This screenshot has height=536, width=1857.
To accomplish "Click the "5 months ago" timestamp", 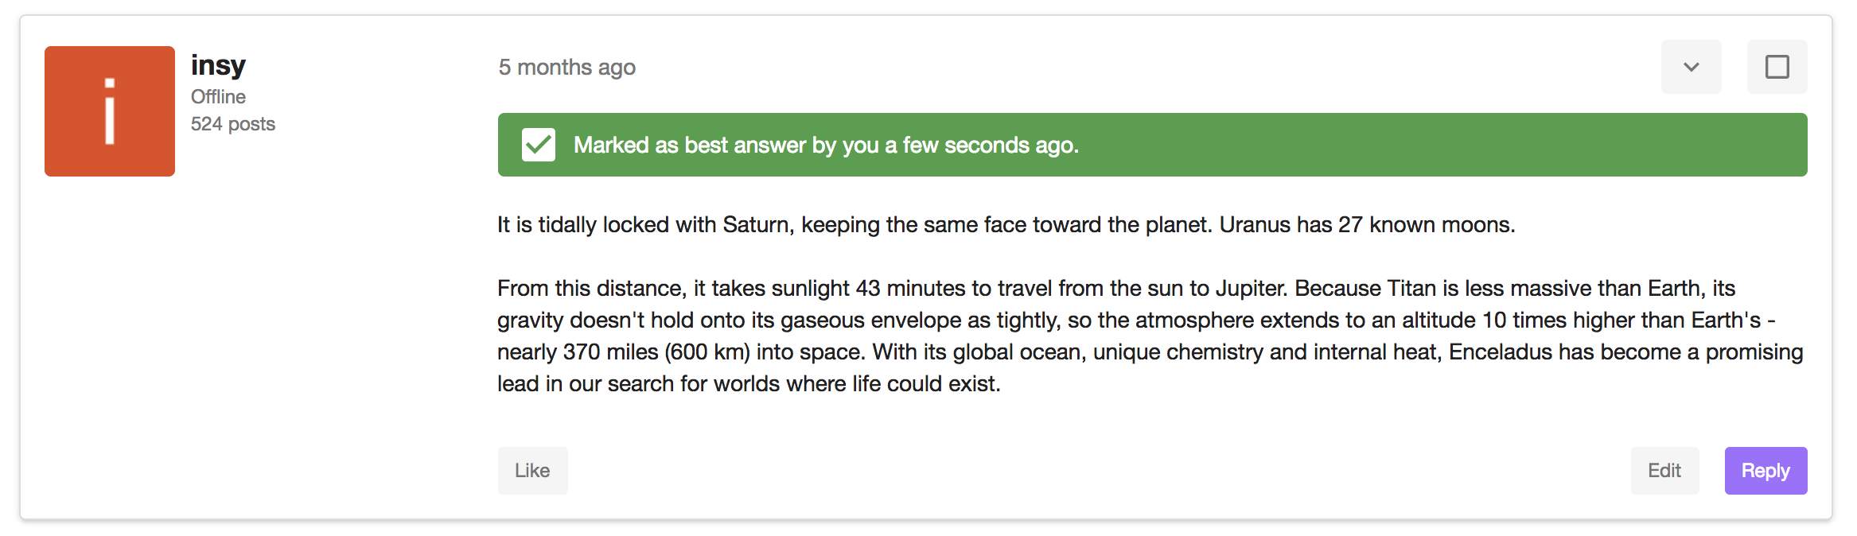I will click(566, 67).
